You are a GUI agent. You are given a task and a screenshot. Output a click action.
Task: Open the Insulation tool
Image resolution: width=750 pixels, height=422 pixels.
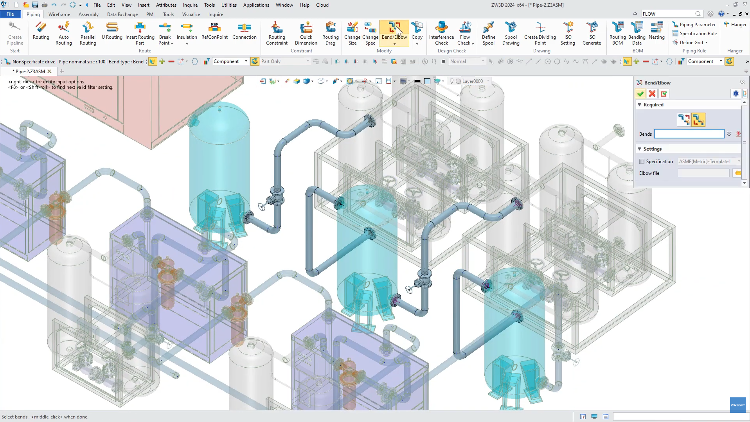(x=187, y=34)
